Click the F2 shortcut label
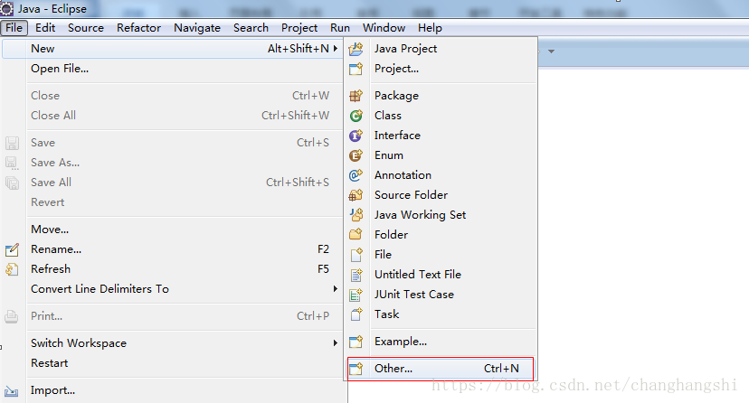The image size is (749, 403). pyautogui.click(x=323, y=249)
